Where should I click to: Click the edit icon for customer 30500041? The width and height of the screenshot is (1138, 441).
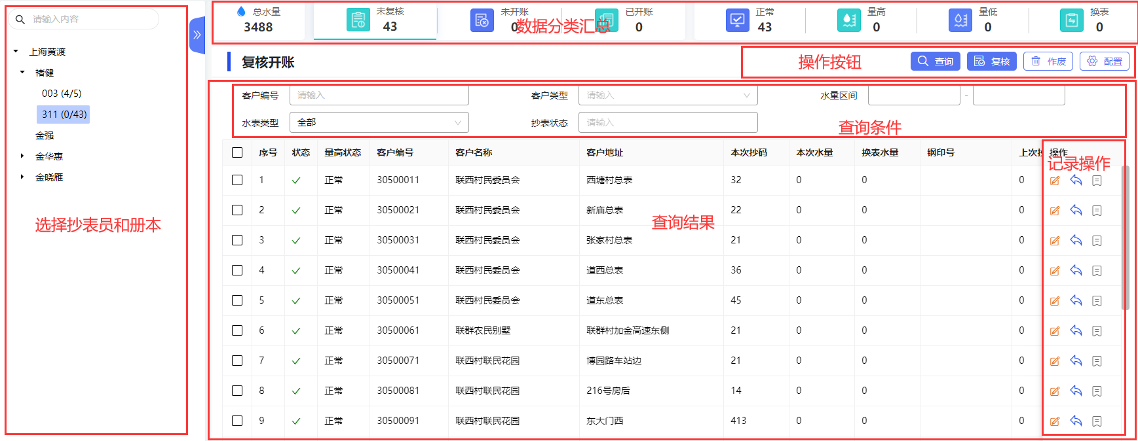(1055, 271)
